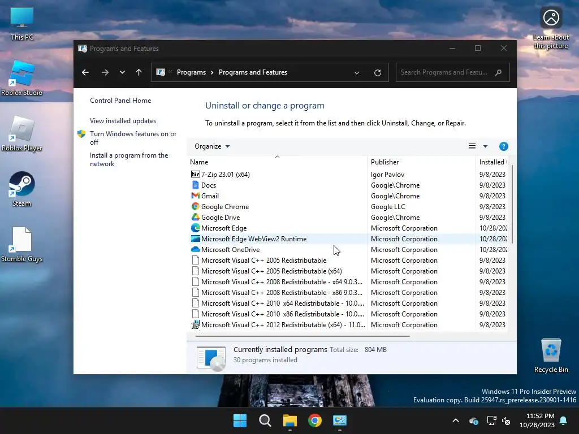Click the Forward navigation arrow
The height and width of the screenshot is (434, 579).
(x=105, y=72)
